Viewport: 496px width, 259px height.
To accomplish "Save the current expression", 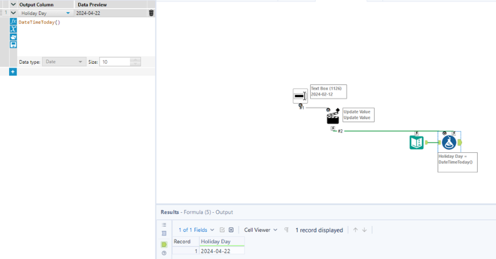I will [13, 44].
